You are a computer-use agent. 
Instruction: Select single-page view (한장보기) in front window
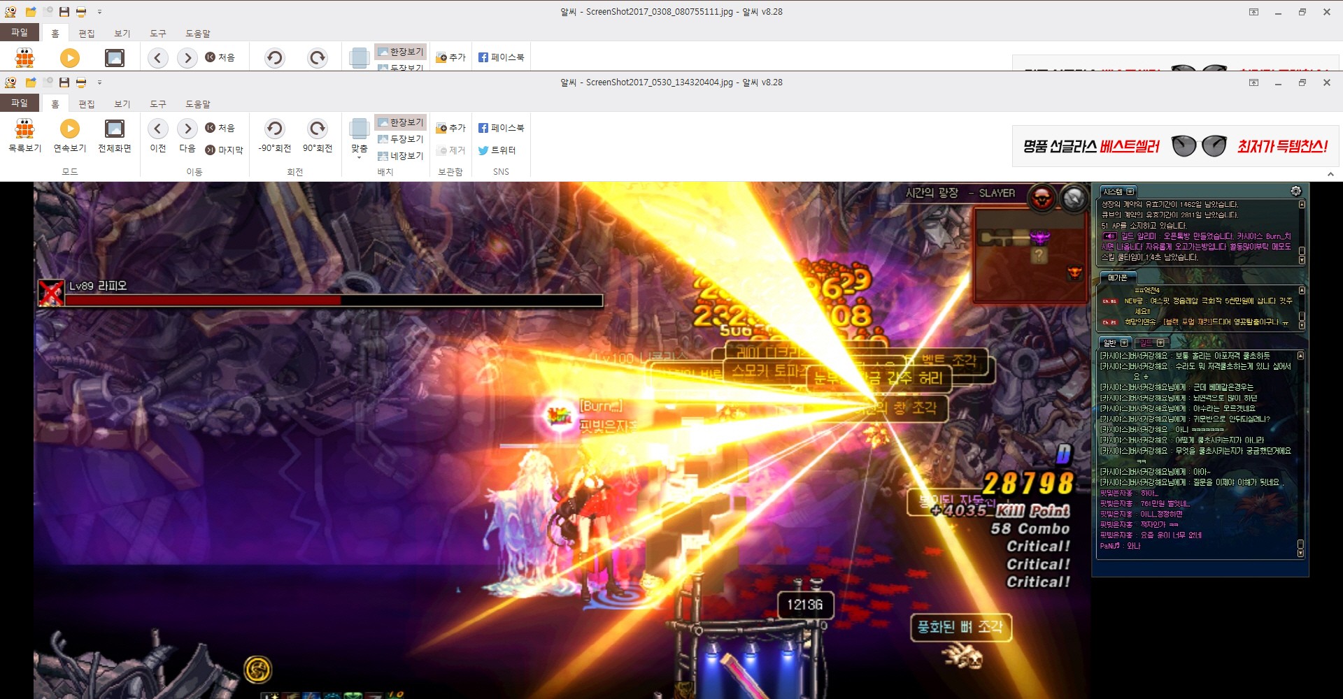coord(401,122)
